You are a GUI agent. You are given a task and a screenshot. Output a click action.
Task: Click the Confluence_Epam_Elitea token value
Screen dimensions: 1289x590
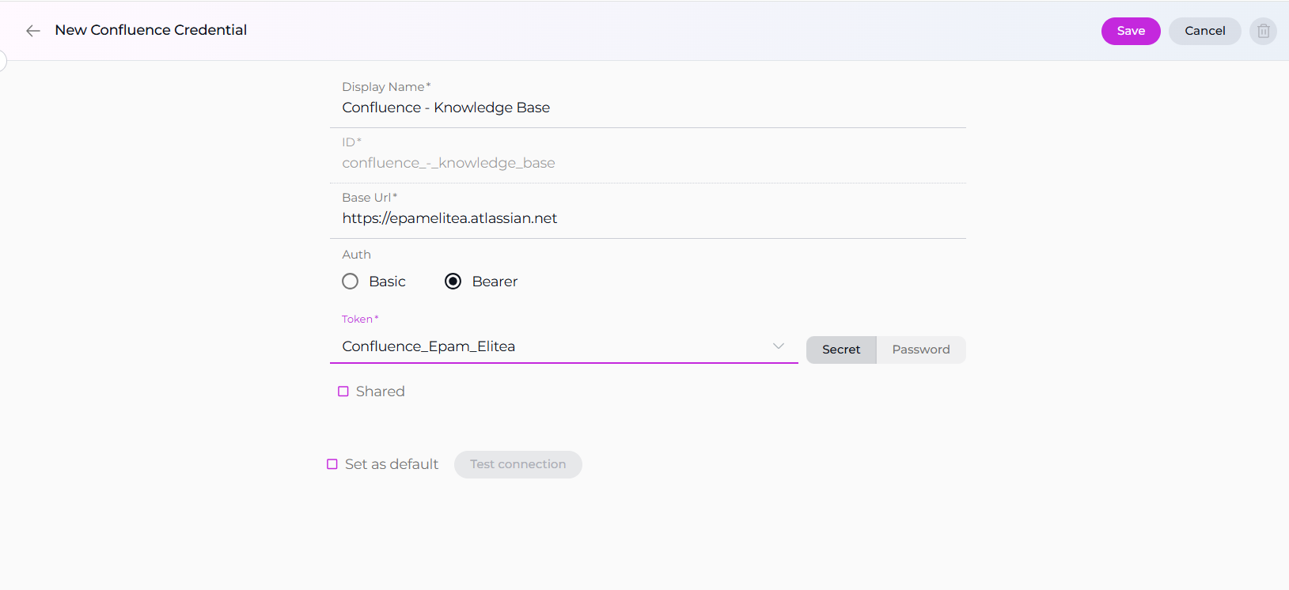428,346
